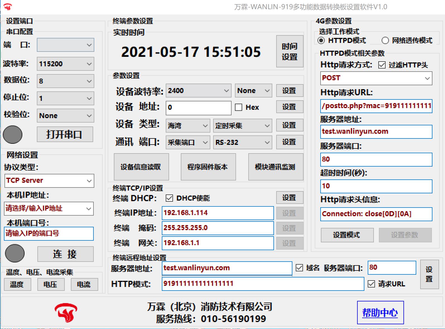Click the 4G 服务器端口 field showing 80

pos(376,160)
